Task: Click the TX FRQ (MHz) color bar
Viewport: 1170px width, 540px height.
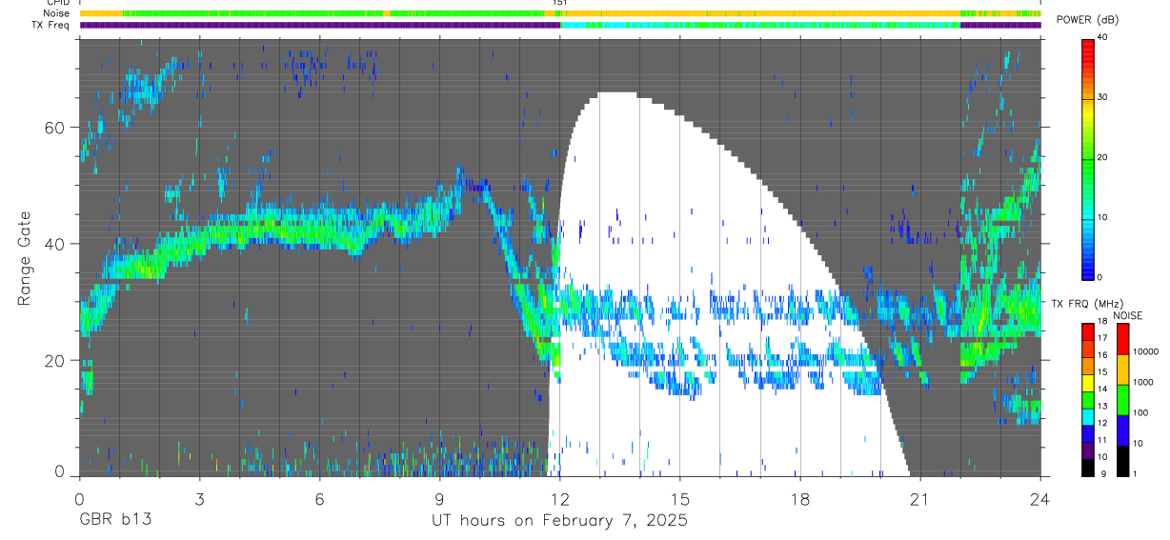Action: pos(1088,398)
